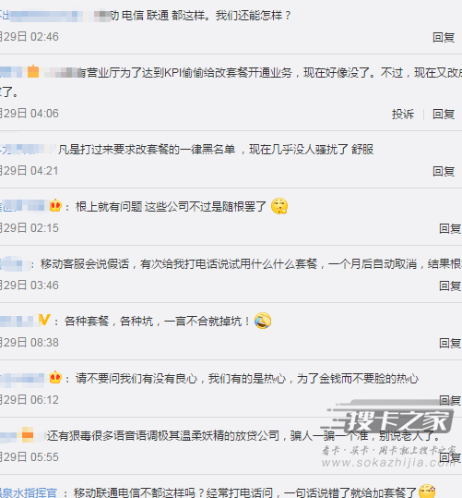Click the emoji at end of last comment
Viewport: 462px width, 498px height.
tap(427, 492)
